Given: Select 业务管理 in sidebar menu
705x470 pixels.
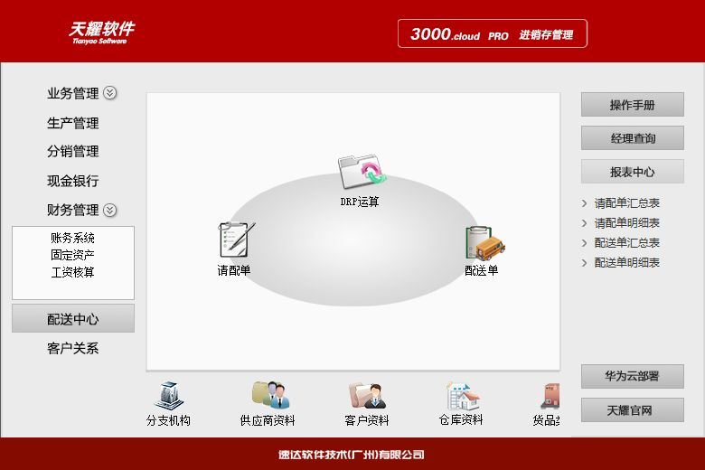Looking at the screenshot, I should [x=73, y=93].
